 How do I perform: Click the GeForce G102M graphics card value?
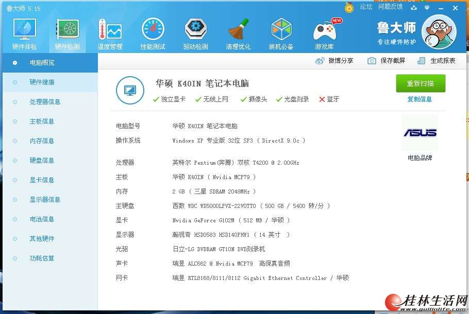point(231,220)
